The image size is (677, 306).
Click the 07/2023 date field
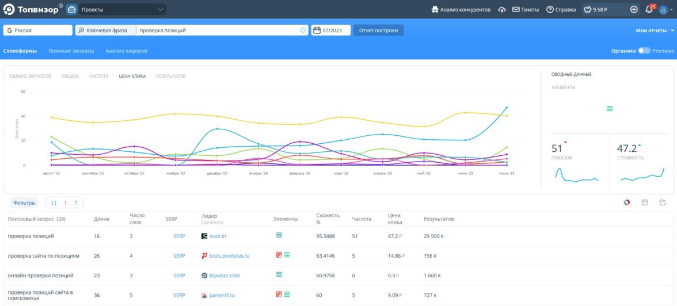coord(331,30)
